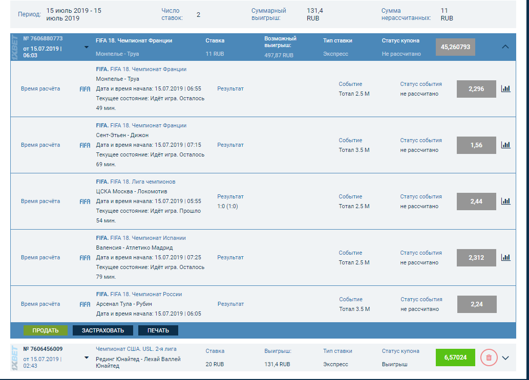Open statistics chart for Валенсия - Атлетико Мадрид
This screenshot has height=380, width=529.
(x=505, y=257)
